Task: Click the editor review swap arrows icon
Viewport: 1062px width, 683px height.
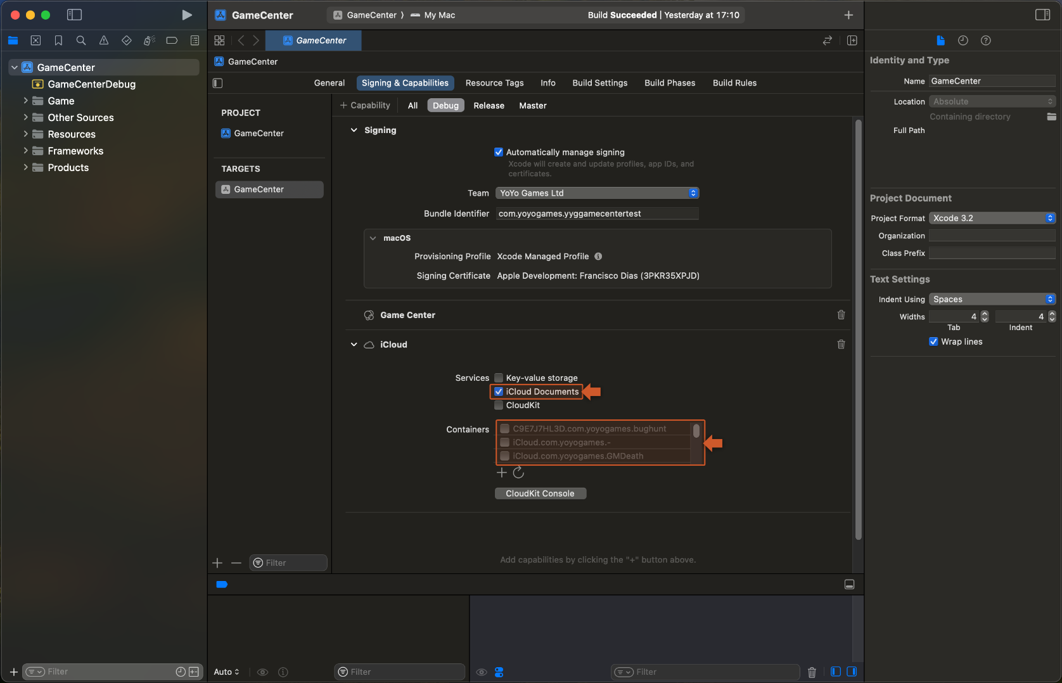Action: (827, 41)
